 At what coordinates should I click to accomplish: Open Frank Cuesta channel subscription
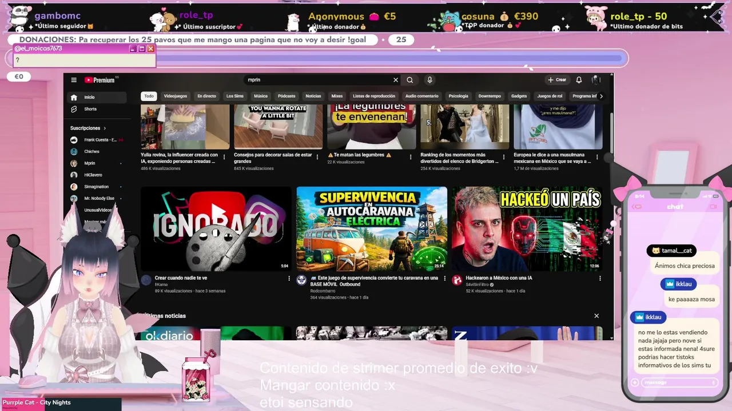click(x=96, y=140)
